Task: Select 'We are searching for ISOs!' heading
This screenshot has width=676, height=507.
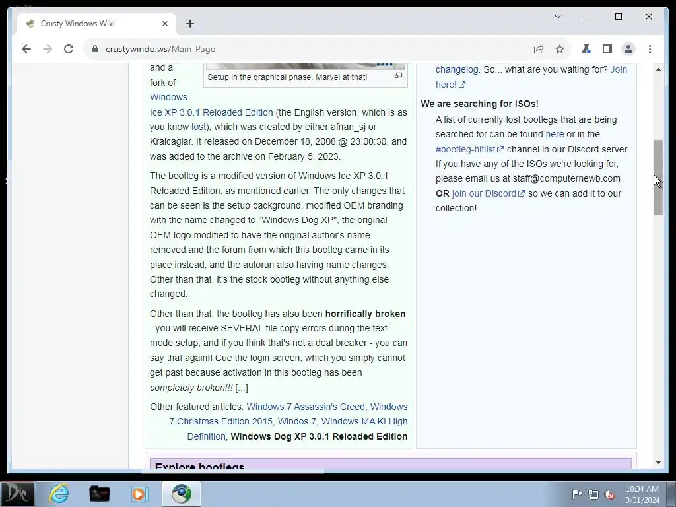Action: coord(479,104)
